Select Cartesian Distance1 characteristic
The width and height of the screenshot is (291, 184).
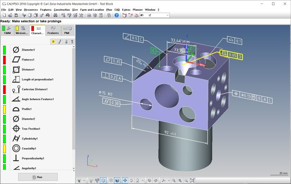[x=34, y=89]
